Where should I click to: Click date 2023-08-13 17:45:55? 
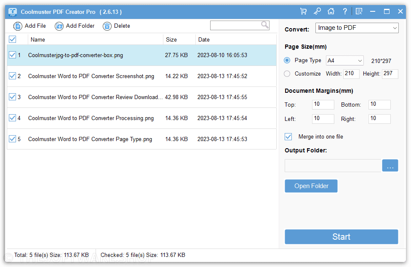click(x=222, y=97)
